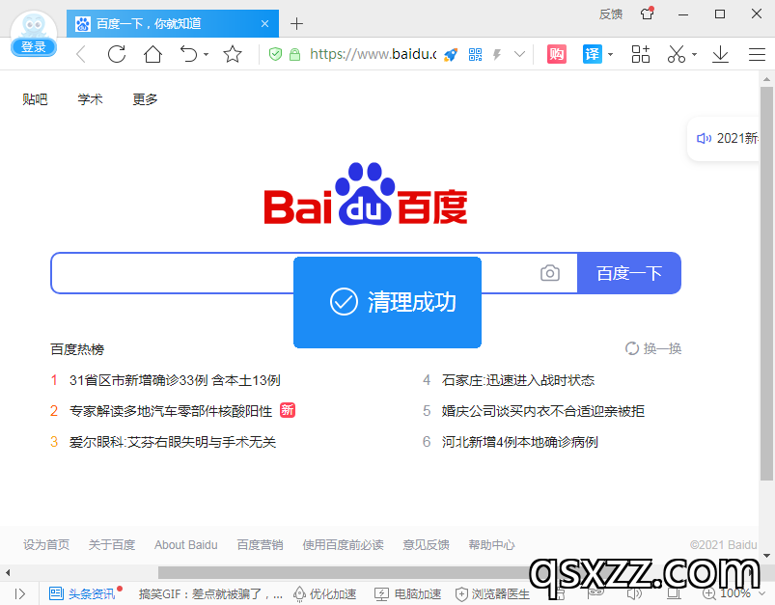Open the hamburger main menu
775x605 pixels.
coord(757,54)
